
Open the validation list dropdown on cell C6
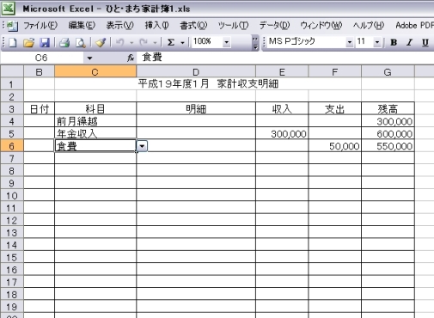click(x=142, y=146)
